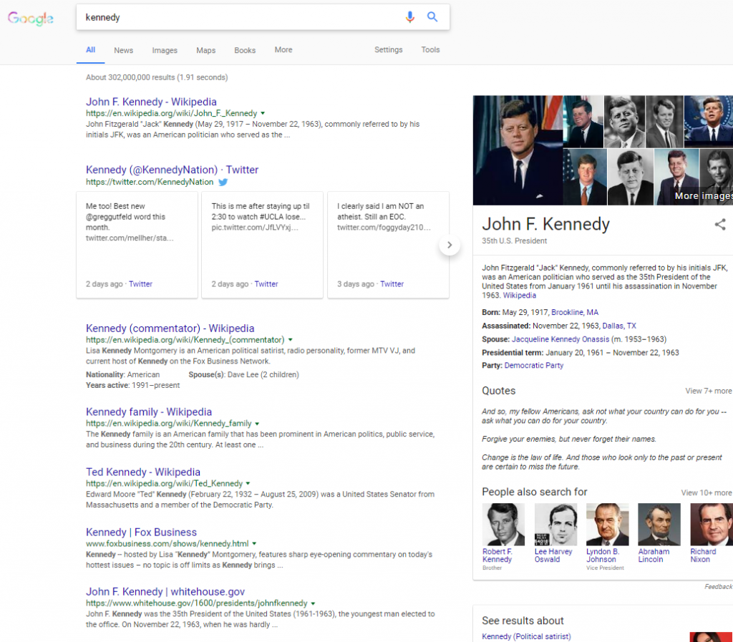Expand dropdown arrow after John_F._Kennedy Wikipedia URL
The height and width of the screenshot is (642, 733).
click(263, 113)
